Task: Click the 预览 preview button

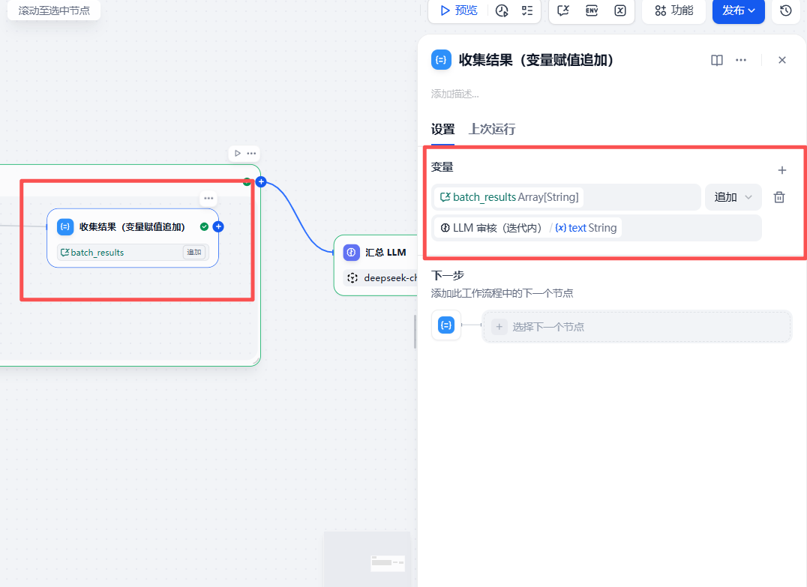Action: [x=458, y=10]
